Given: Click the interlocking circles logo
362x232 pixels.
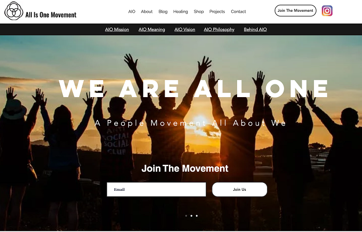Looking at the screenshot, I should pos(14,11).
